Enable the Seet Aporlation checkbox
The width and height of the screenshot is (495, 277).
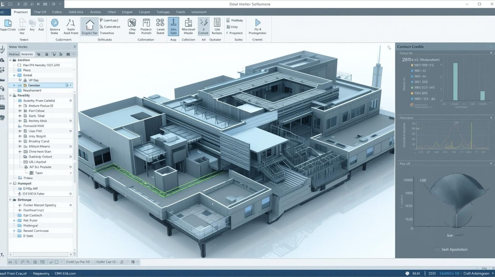pos(437,249)
